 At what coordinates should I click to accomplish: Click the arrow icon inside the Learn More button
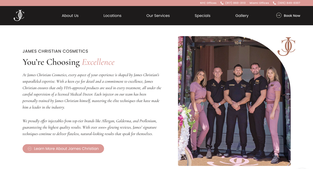tap(30, 148)
